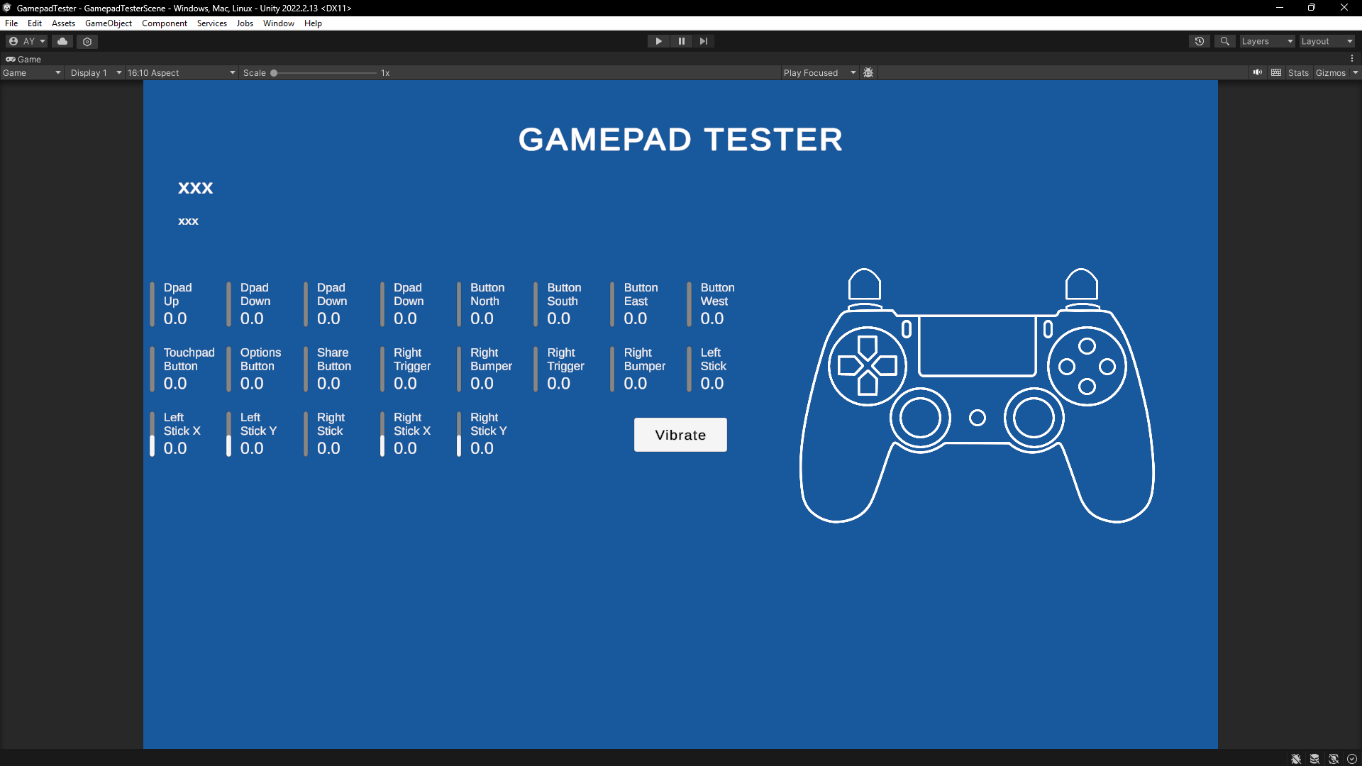Open the Unity search icon
Viewport: 1362px width, 766px height.
point(1224,41)
